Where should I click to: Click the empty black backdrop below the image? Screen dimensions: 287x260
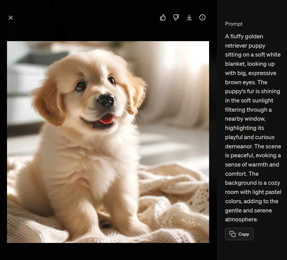(108, 251)
